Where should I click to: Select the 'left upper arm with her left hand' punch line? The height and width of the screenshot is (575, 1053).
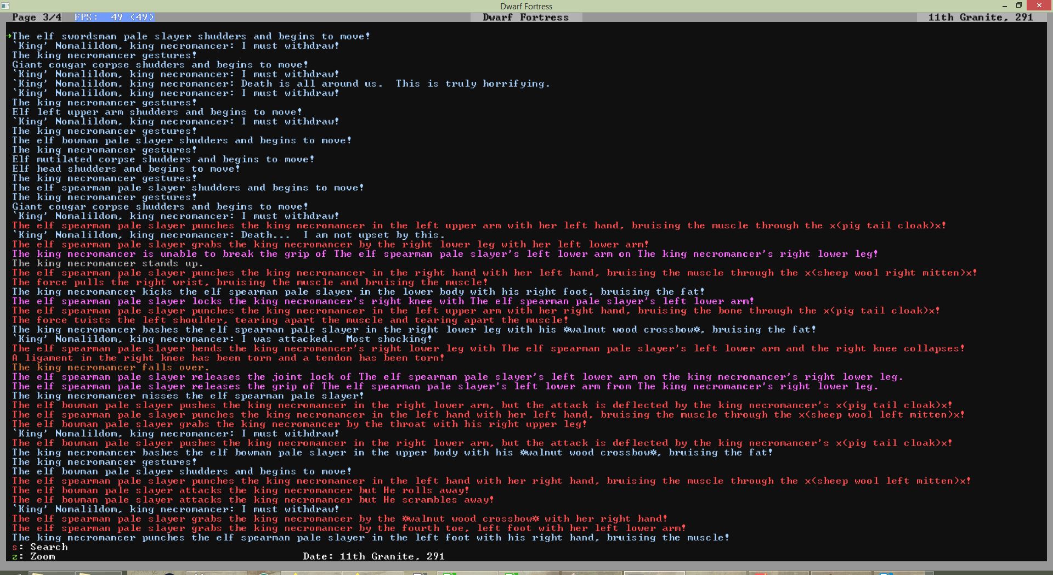point(479,226)
